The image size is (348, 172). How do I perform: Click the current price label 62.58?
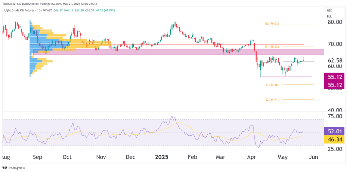pos(334,60)
